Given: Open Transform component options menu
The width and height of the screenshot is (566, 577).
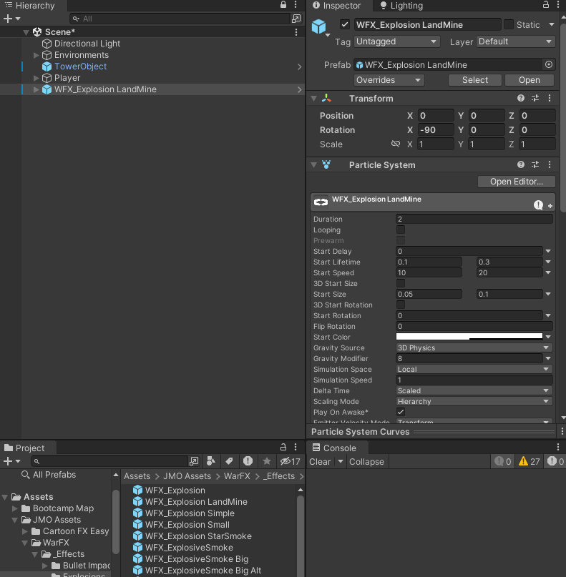Looking at the screenshot, I should click(550, 98).
